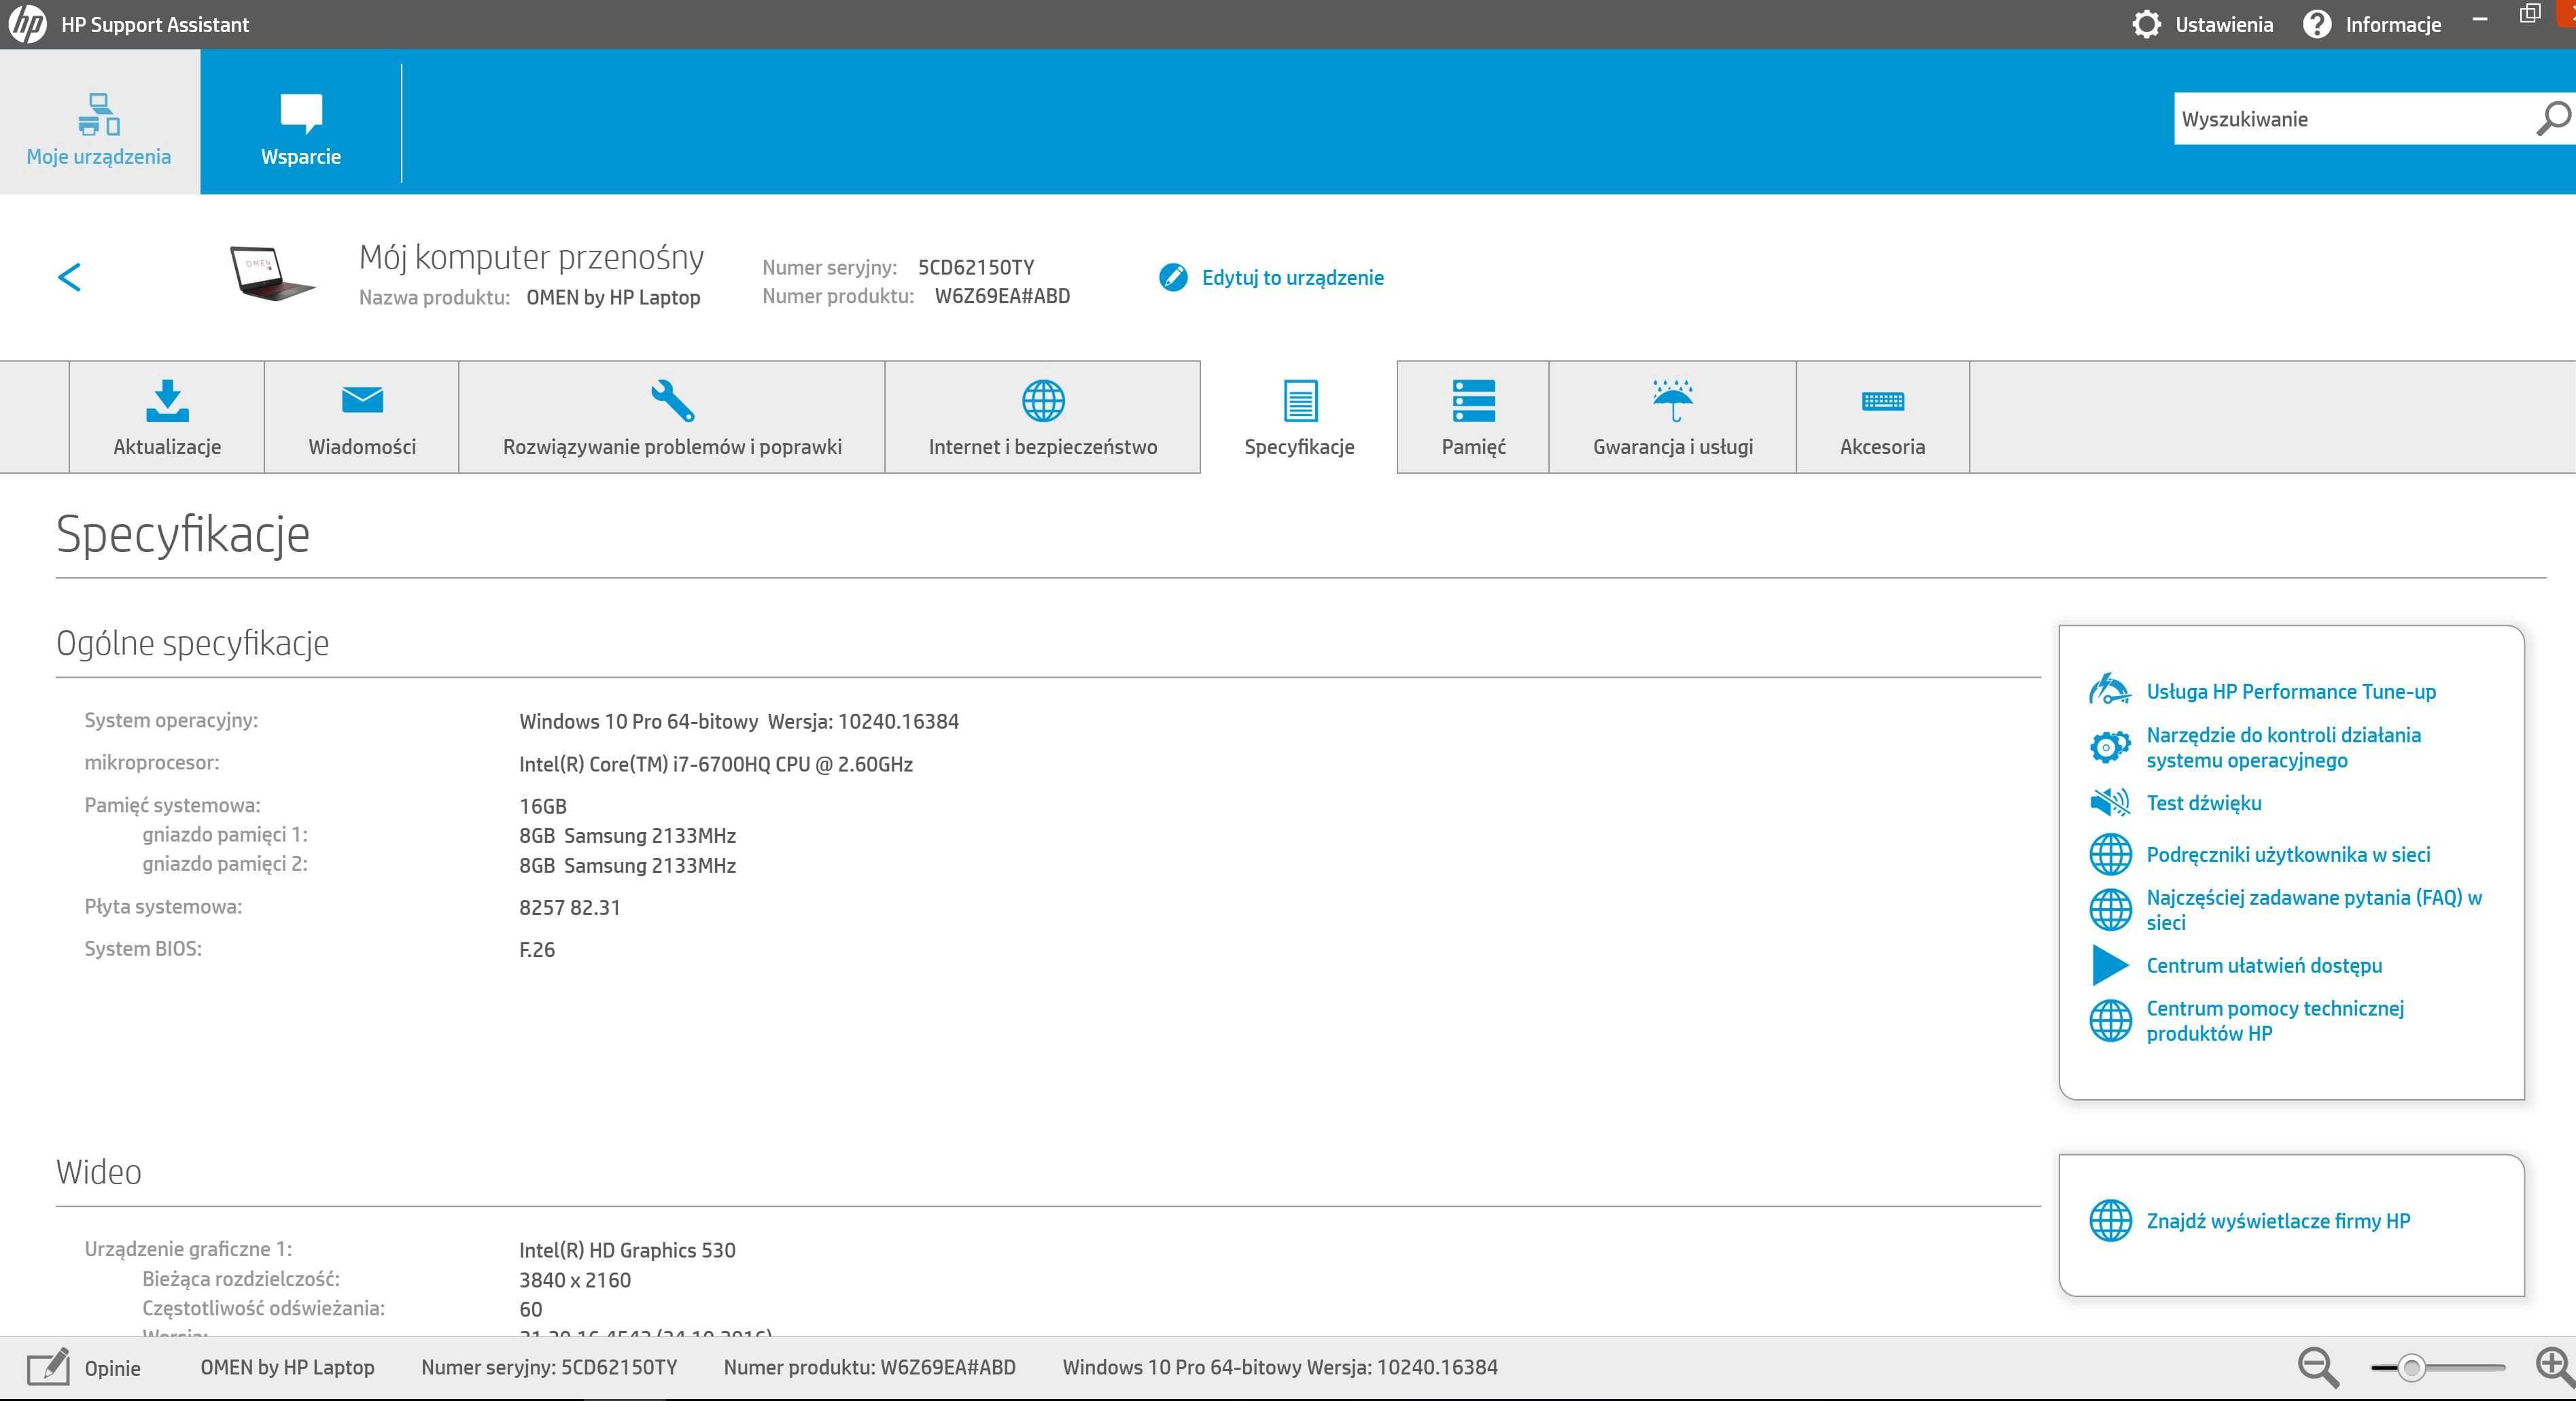The height and width of the screenshot is (1401, 2576).
Task: Open Gwarancja i usługi tab
Action: click(1673, 417)
